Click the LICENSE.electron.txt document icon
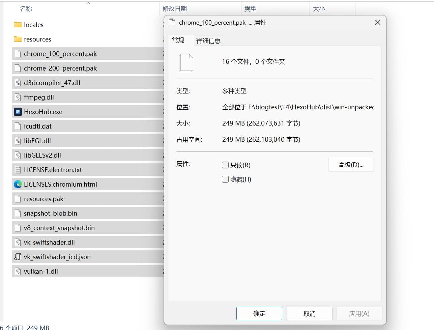 tap(18, 170)
